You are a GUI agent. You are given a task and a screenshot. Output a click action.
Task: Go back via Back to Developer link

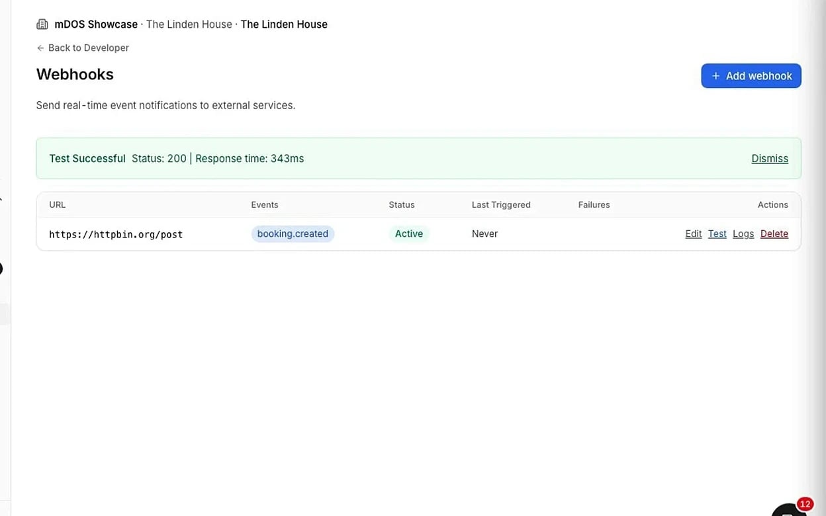click(83, 48)
